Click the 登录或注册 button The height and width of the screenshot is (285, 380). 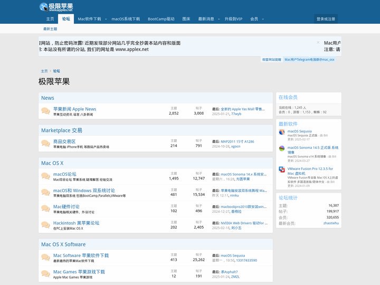point(326,19)
